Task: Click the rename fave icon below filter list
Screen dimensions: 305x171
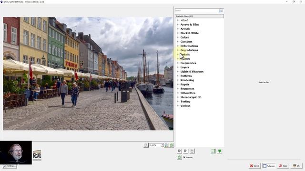Action: (192, 151)
